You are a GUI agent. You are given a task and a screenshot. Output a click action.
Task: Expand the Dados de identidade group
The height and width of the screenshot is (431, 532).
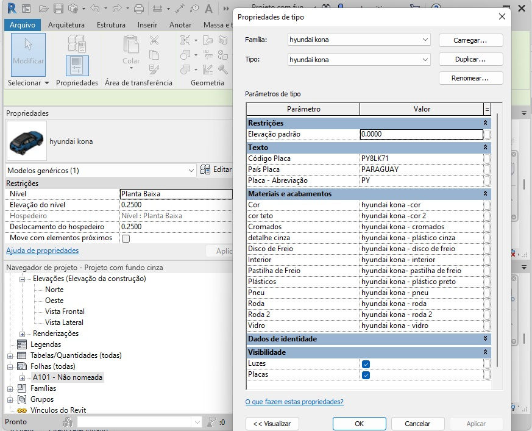click(485, 338)
